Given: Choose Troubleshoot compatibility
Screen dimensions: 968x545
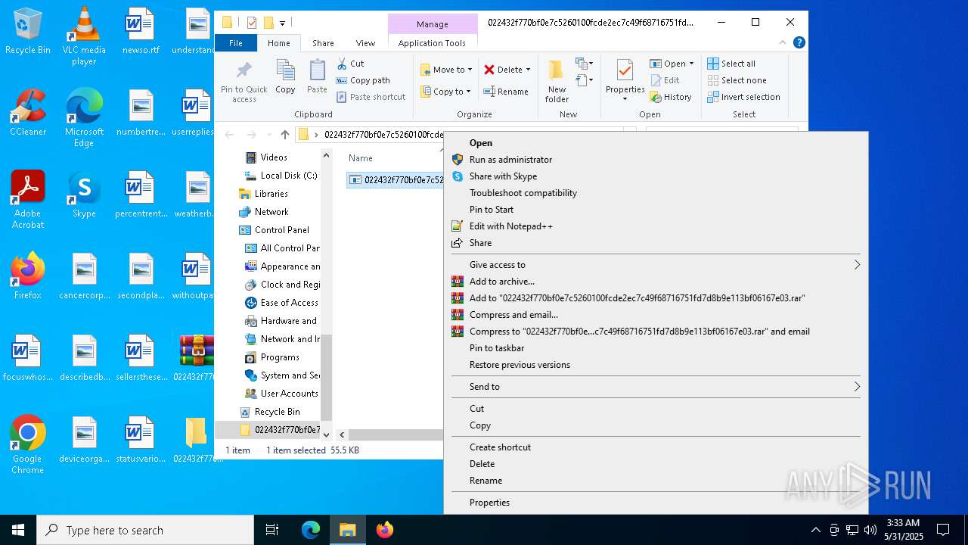Looking at the screenshot, I should coord(656,193).
